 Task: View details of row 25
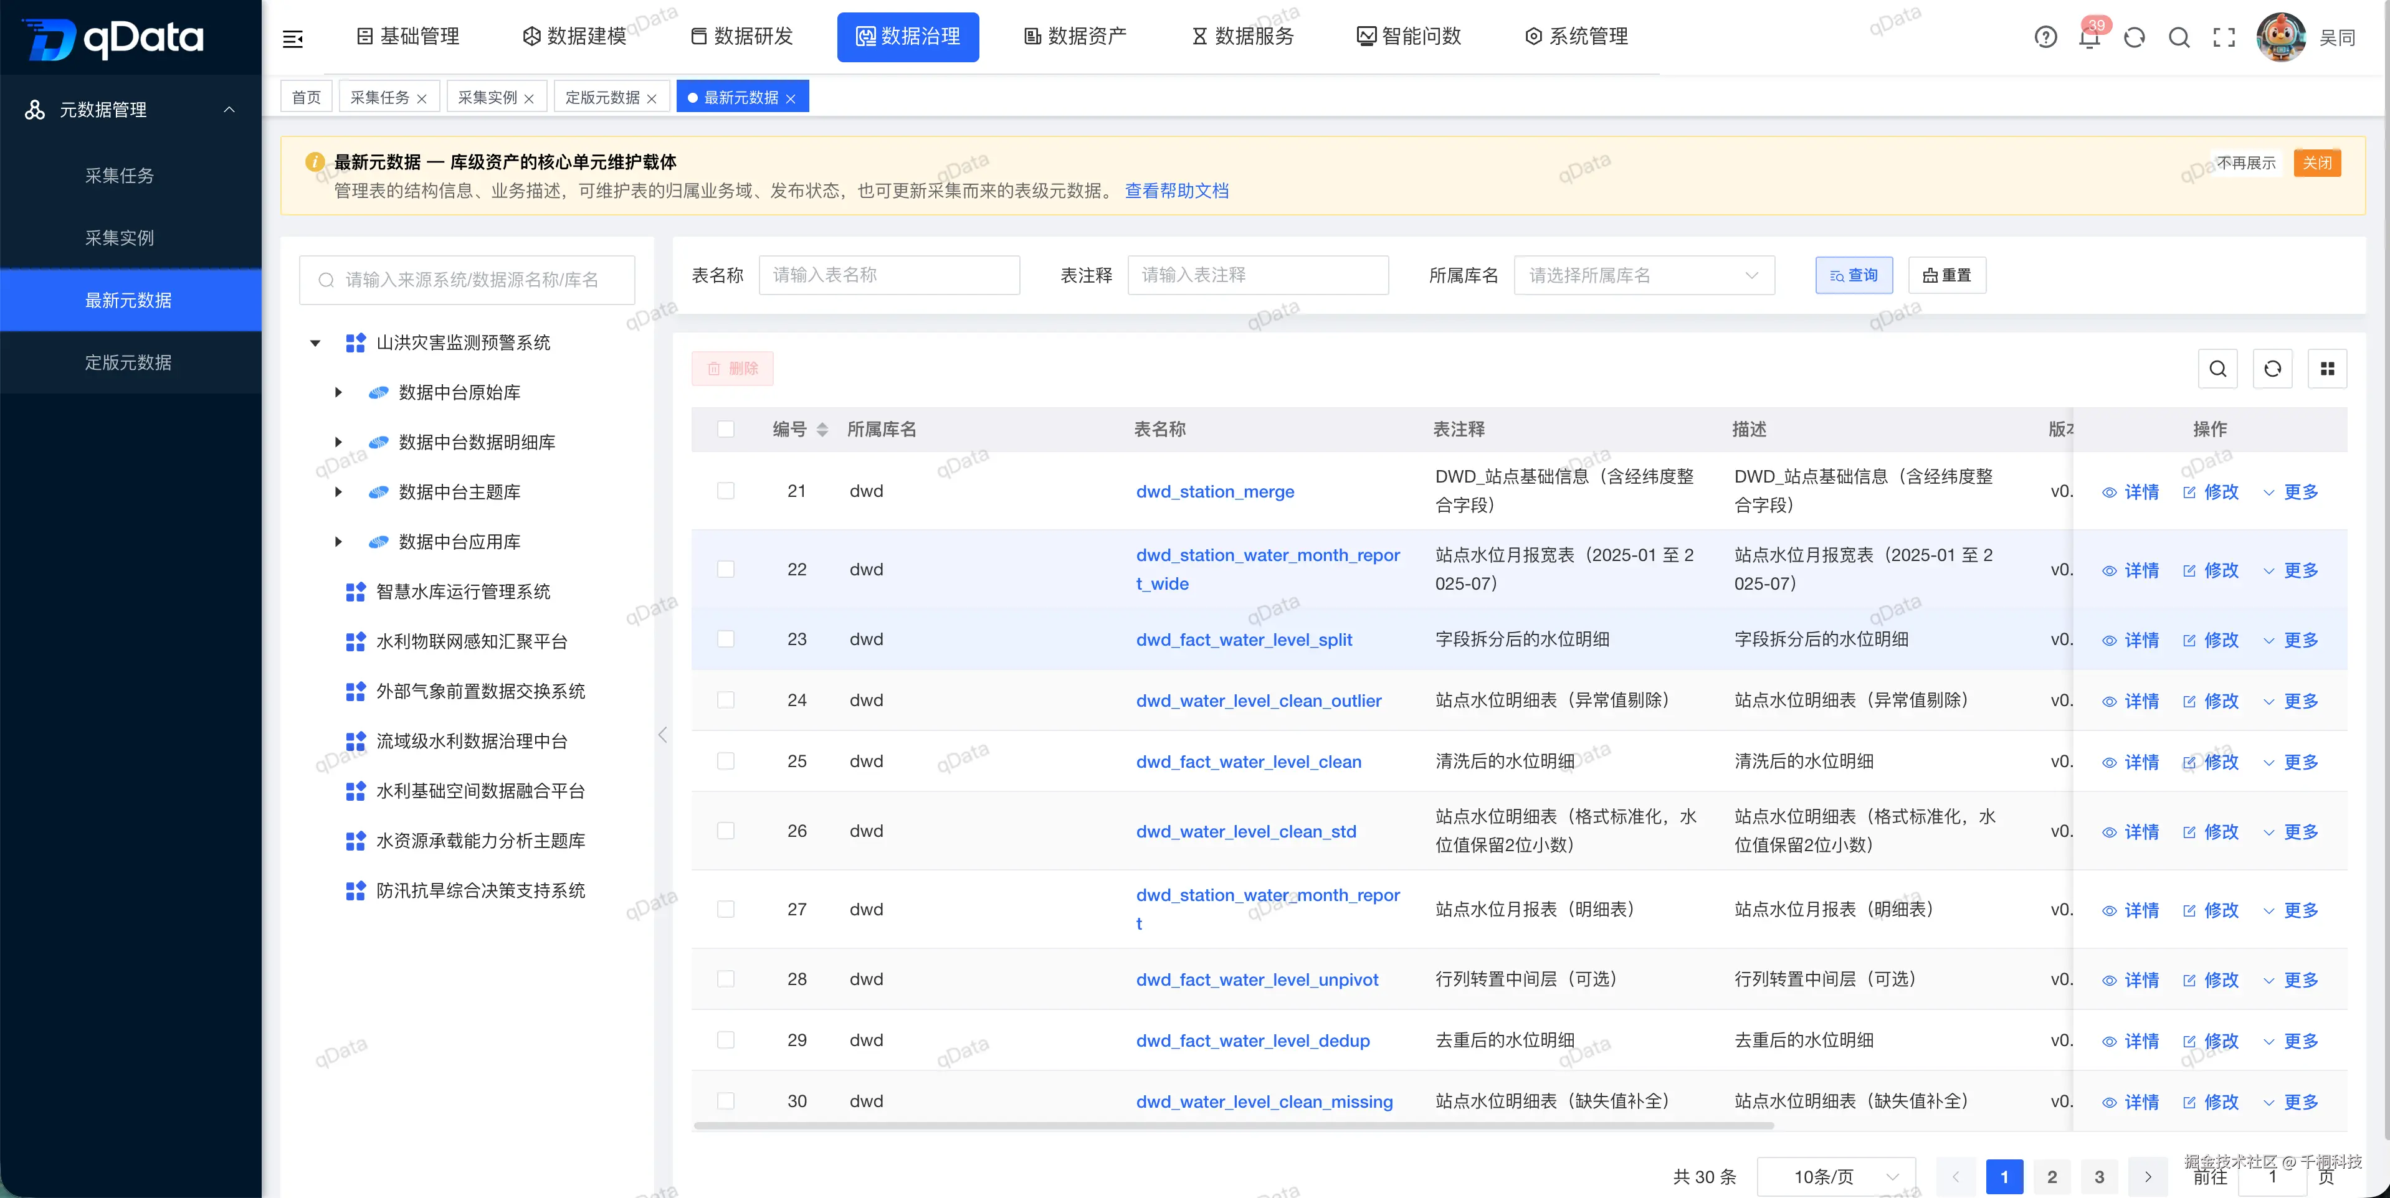tap(2130, 762)
